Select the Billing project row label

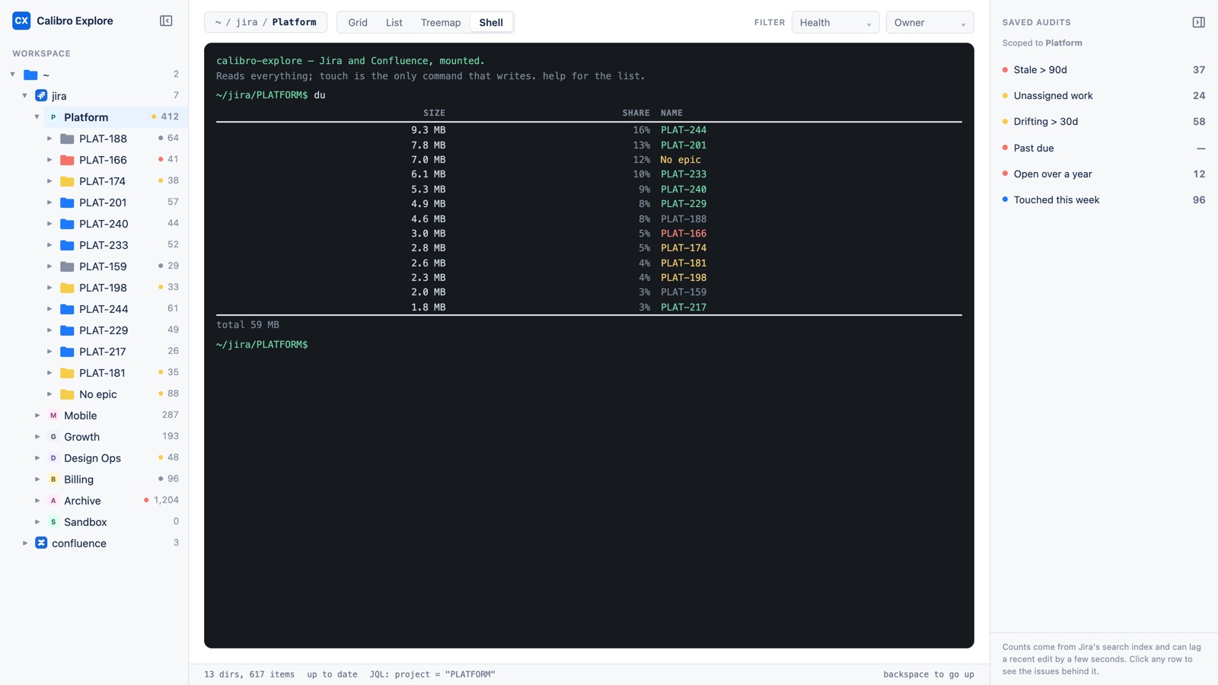(x=78, y=479)
